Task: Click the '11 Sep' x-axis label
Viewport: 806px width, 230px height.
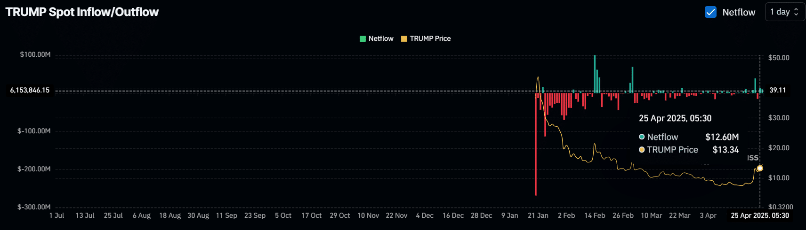Action: [226, 215]
